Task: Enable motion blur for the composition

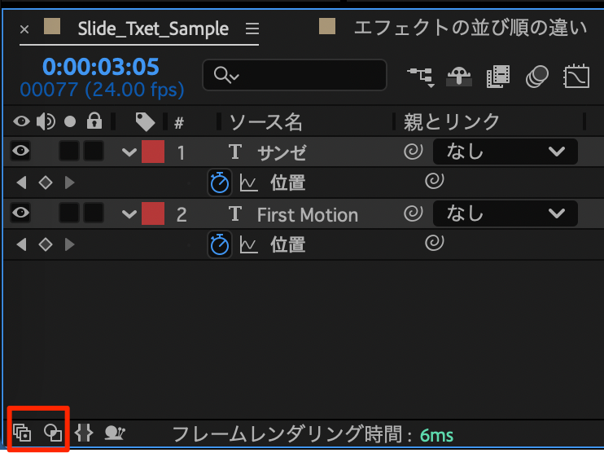Action: 536,76
